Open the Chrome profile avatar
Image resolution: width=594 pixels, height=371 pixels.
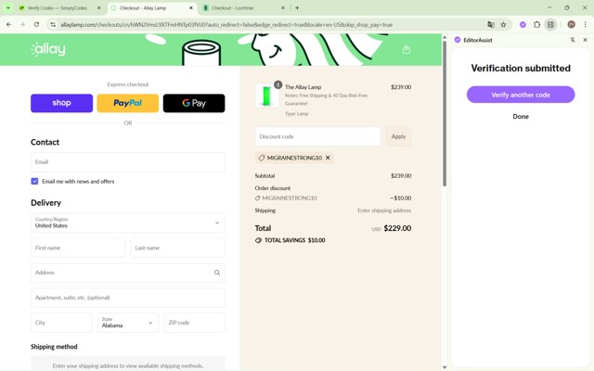point(572,25)
